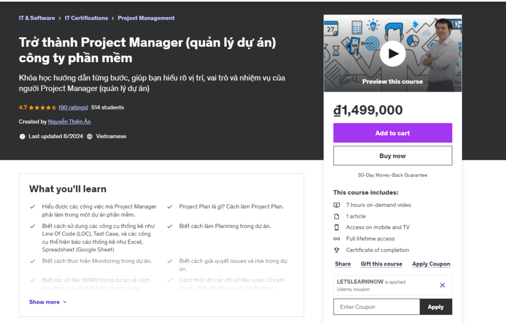Open the IT Certifications breadcrumb
506x323 pixels.
pyautogui.click(x=86, y=18)
